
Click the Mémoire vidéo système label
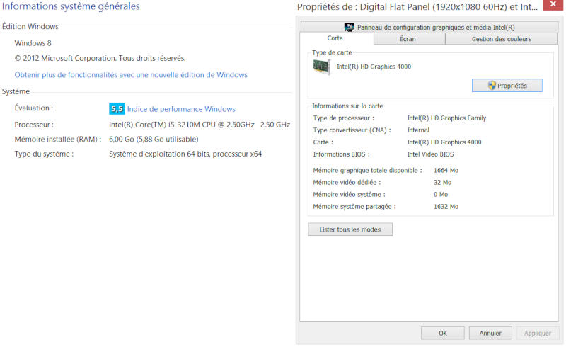pos(349,195)
